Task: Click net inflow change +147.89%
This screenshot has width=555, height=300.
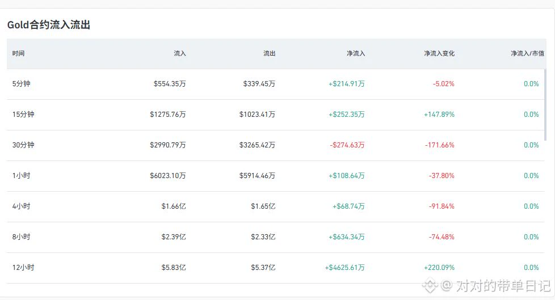Action: (439, 114)
